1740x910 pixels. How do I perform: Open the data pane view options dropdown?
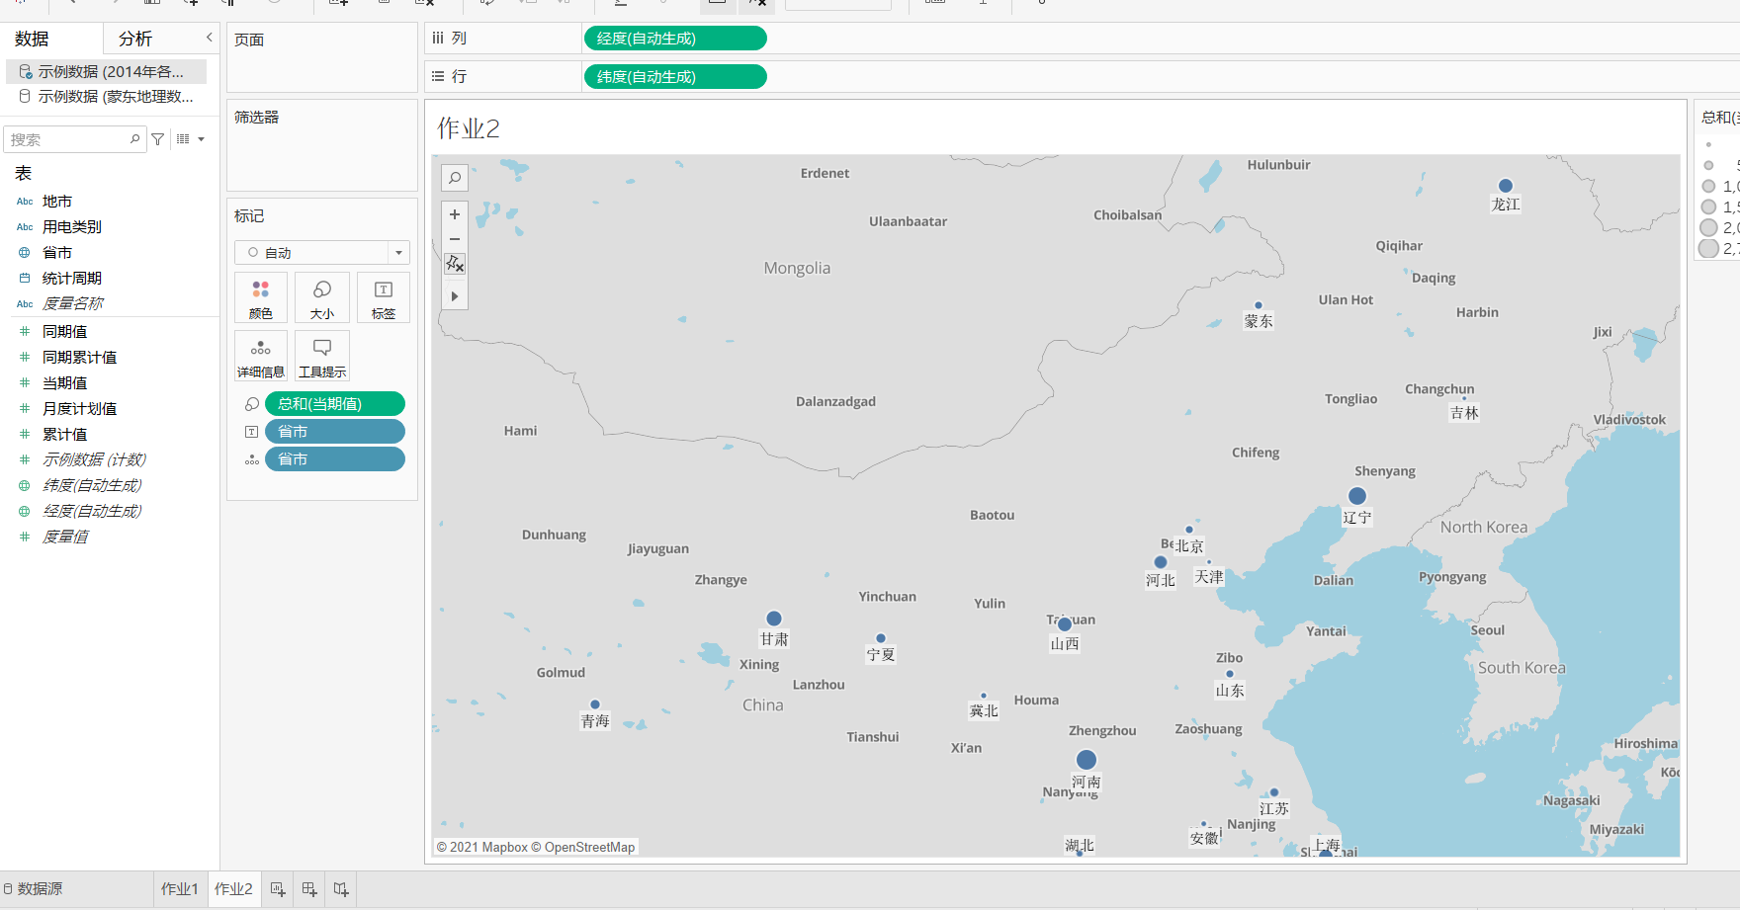(191, 139)
